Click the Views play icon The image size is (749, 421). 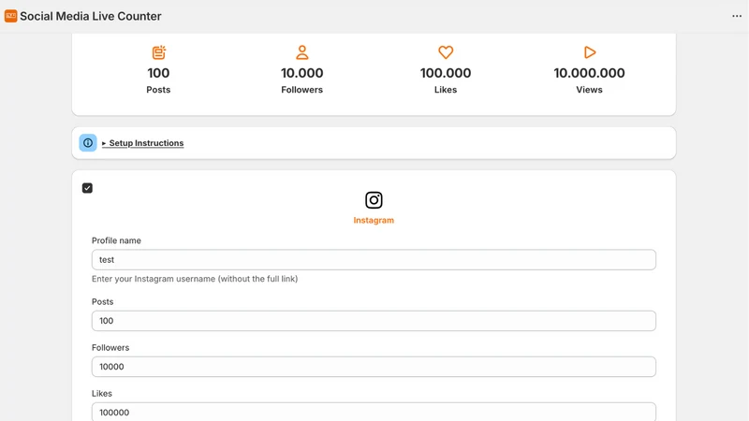tap(590, 52)
